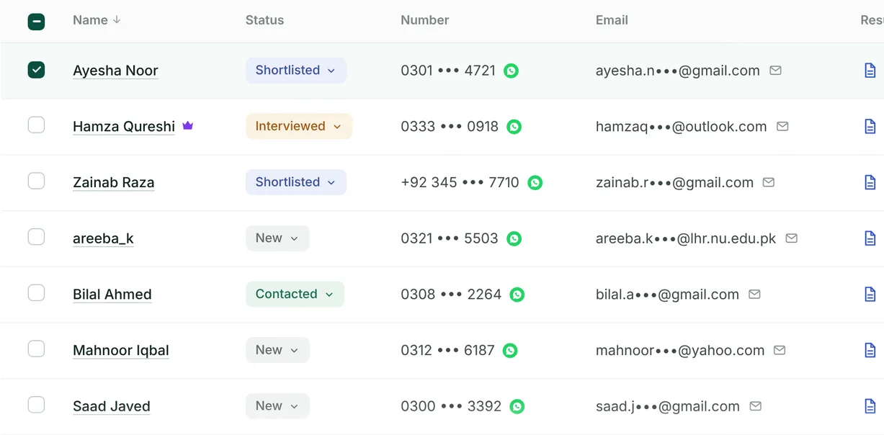Click email areeba.k•••@lhr.nu.edu.pk

point(686,238)
